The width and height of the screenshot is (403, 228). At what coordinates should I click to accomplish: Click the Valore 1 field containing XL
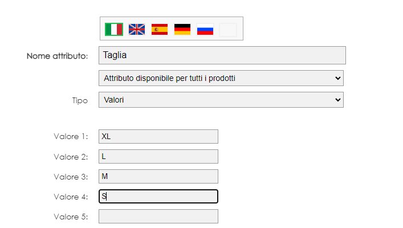coord(158,136)
